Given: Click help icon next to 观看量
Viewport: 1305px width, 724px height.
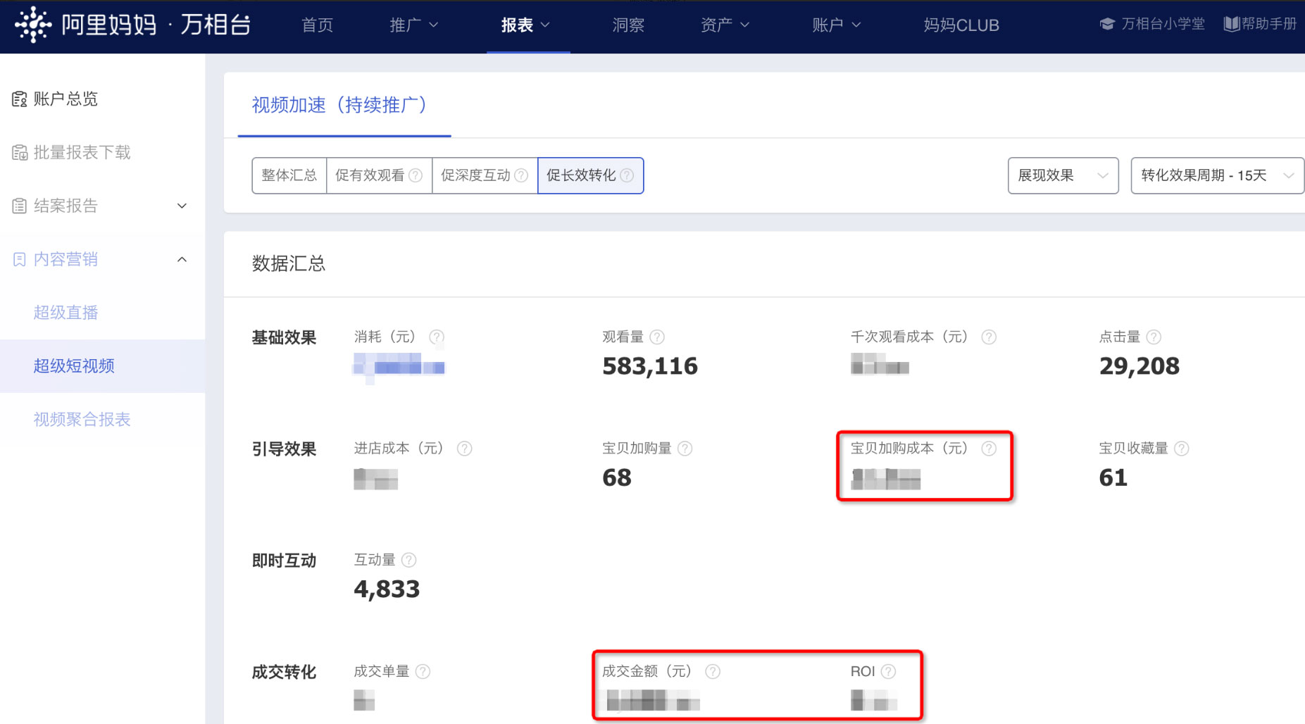Looking at the screenshot, I should point(657,337).
